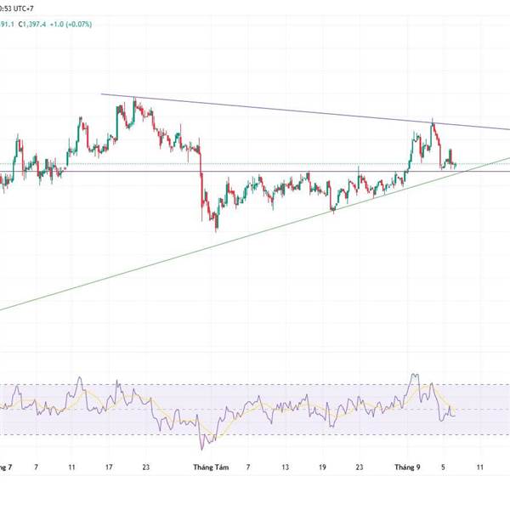Image resolution: width=510 pixels, height=510 pixels.
Task: Click the 19 date axis label
Action: [322, 467]
